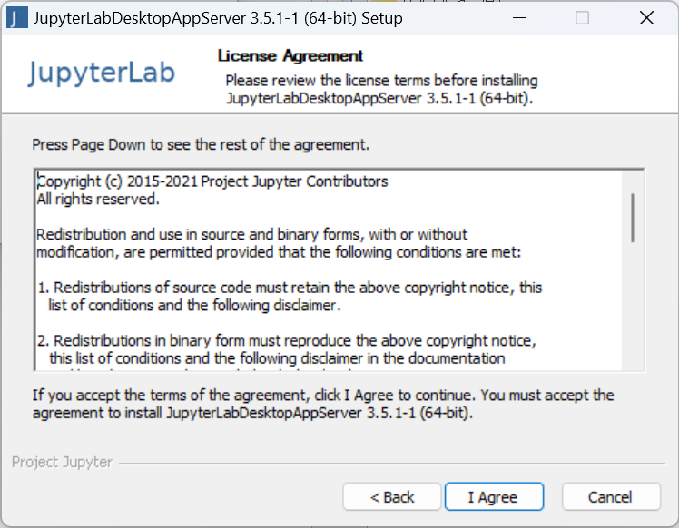679x528 pixels.
Task: Accept the license with I Agree
Action: tap(494, 497)
